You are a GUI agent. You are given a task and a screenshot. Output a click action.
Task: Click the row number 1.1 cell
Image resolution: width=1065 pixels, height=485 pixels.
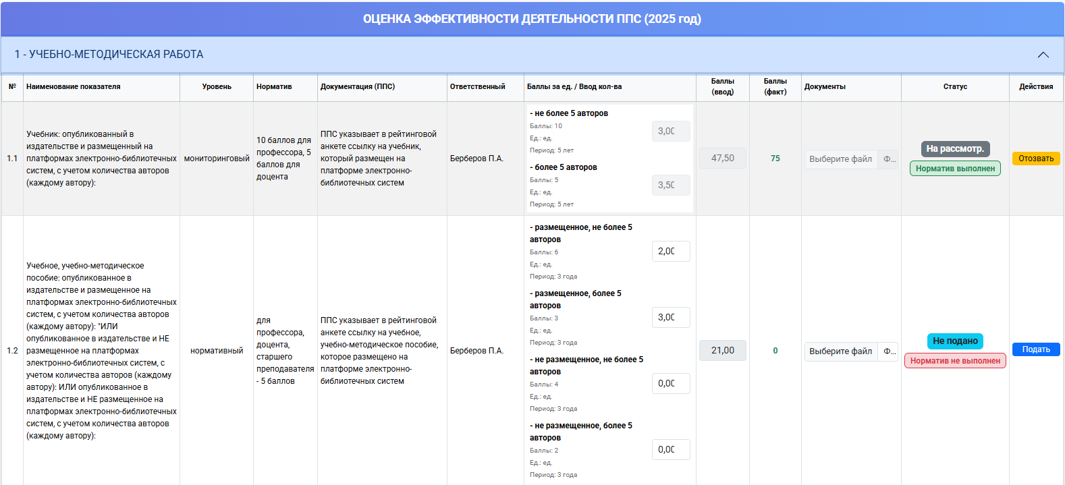(x=12, y=159)
